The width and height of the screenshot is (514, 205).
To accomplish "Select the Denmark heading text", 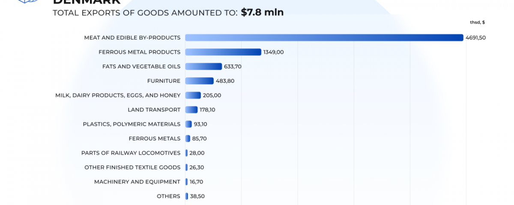I will 87,2.
